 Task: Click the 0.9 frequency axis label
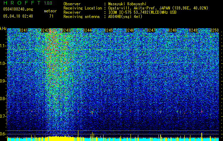(x=3, y=81)
